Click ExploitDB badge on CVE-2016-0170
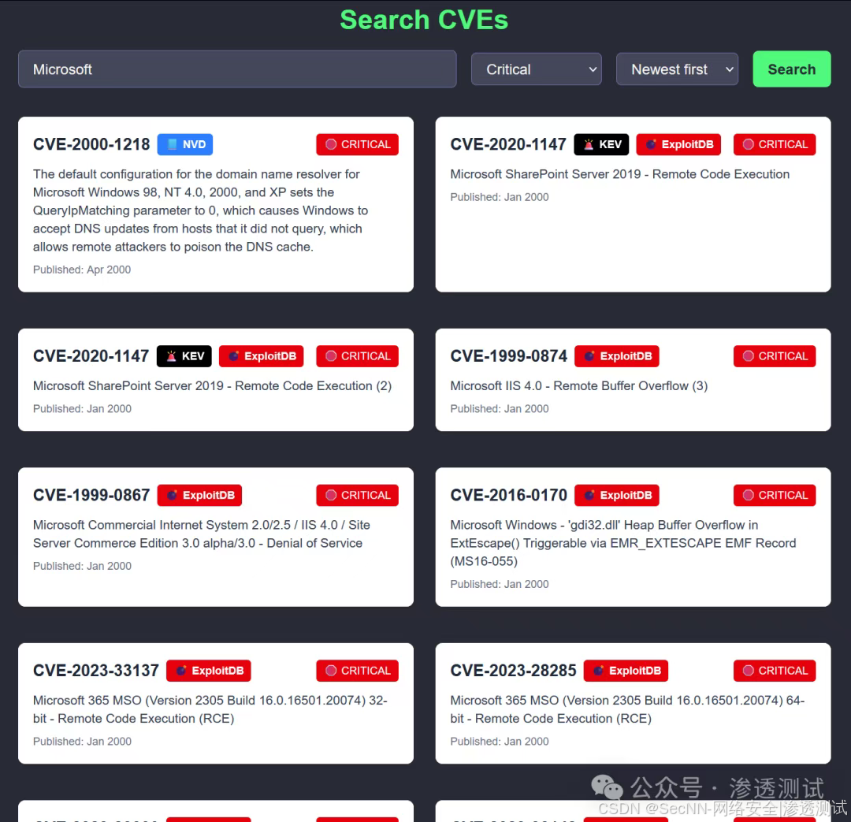This screenshot has height=822, width=851. [616, 495]
